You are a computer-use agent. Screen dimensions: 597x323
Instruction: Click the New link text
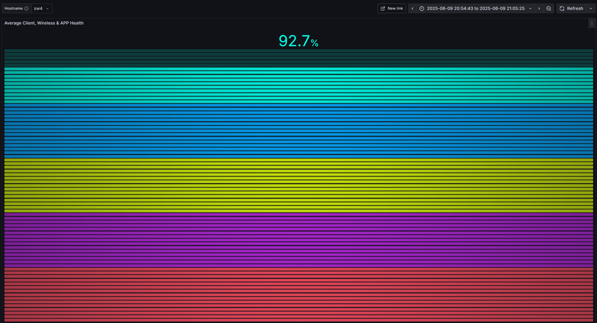coord(395,9)
